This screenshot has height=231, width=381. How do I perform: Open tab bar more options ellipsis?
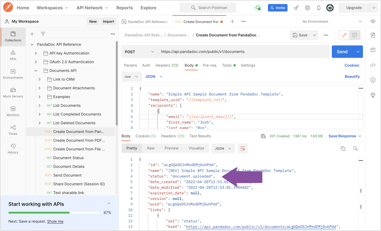(244, 22)
